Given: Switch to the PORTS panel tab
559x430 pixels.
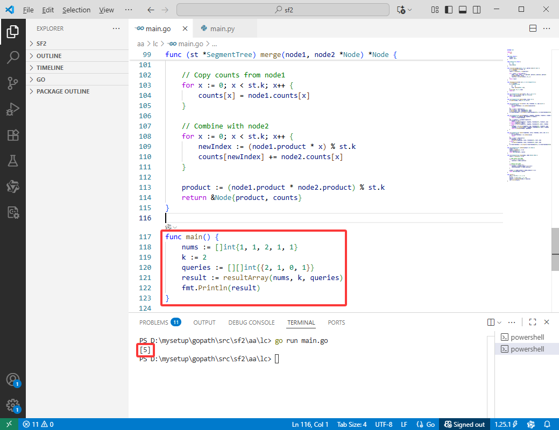Looking at the screenshot, I should tap(336, 322).
